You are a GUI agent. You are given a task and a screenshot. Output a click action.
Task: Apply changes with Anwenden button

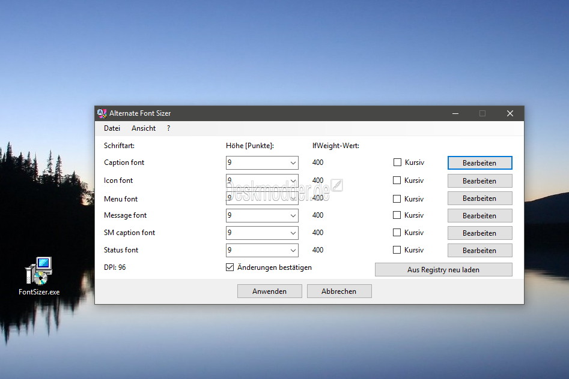coord(270,291)
